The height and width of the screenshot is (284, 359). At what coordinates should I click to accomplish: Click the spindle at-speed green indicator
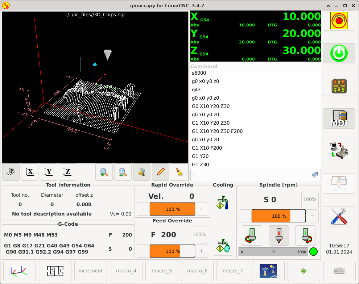(x=313, y=251)
